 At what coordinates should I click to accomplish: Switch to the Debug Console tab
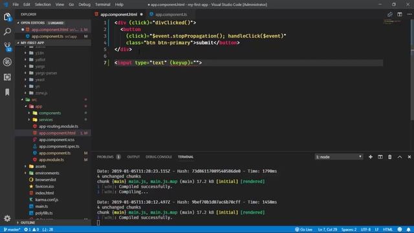coord(158,157)
